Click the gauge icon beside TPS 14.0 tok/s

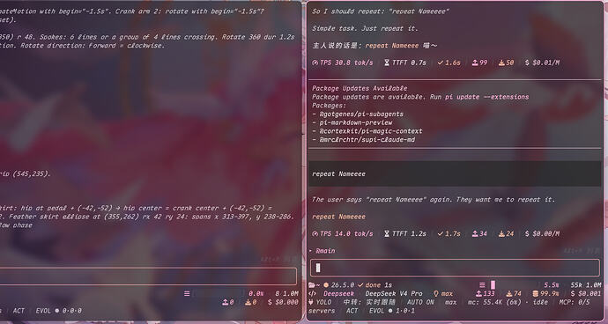pyautogui.click(x=315, y=233)
